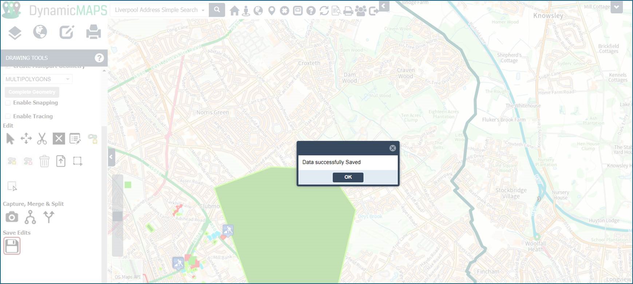
Task: Toggle the Enable Snapping checkbox
Action: 8,103
